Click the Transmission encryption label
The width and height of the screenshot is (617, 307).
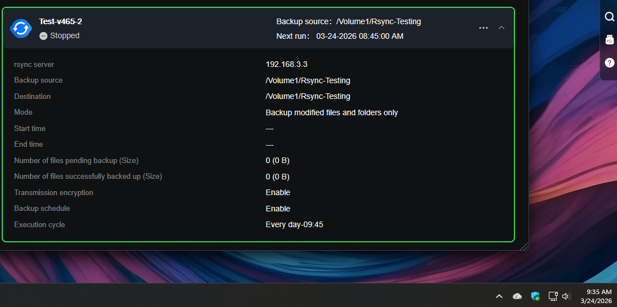[54, 192]
